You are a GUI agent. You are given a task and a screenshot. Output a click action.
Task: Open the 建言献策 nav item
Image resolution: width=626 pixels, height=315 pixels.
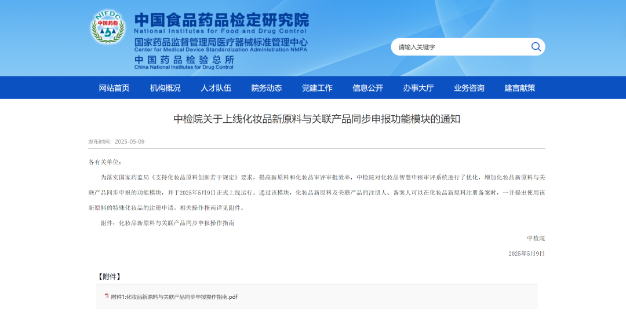(520, 87)
